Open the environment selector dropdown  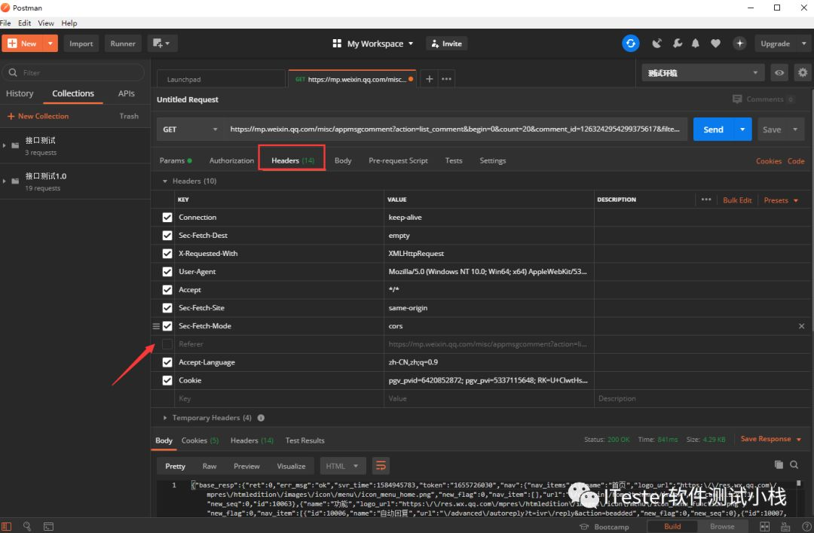click(703, 72)
